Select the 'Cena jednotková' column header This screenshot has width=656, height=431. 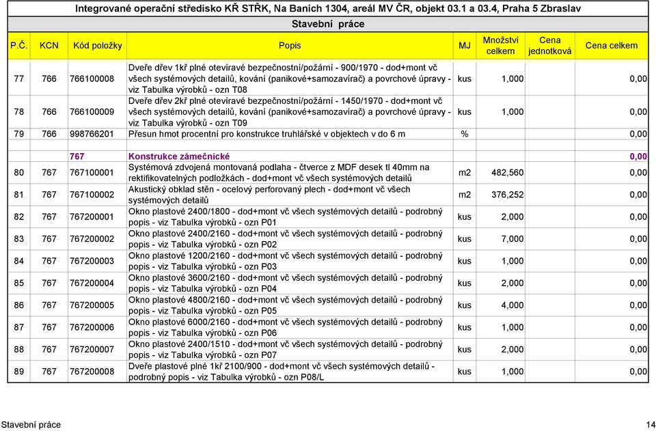(549, 46)
